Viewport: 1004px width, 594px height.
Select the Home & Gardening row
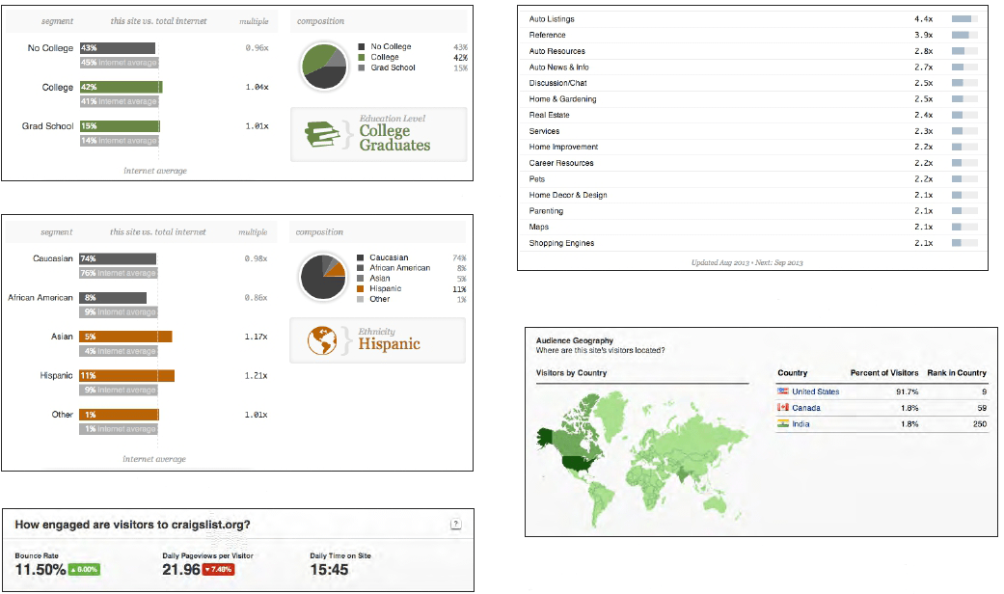pos(753,99)
